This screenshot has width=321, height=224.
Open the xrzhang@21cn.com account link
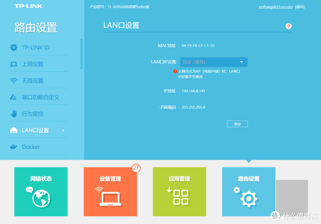coord(275,7)
